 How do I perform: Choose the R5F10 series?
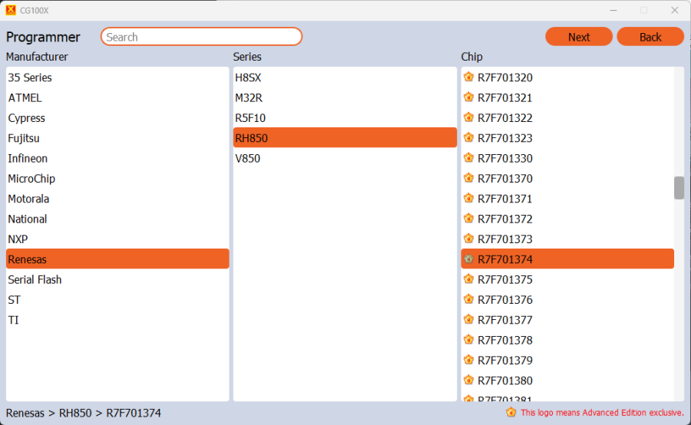250,118
